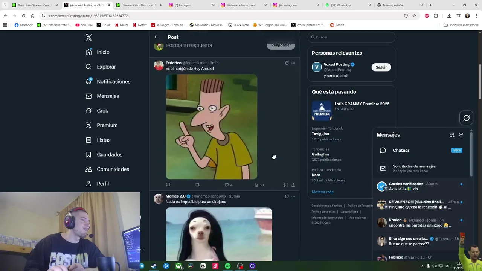The width and height of the screenshot is (482, 271).
Task: Open Guardados from the sidebar
Action: pos(104,154)
